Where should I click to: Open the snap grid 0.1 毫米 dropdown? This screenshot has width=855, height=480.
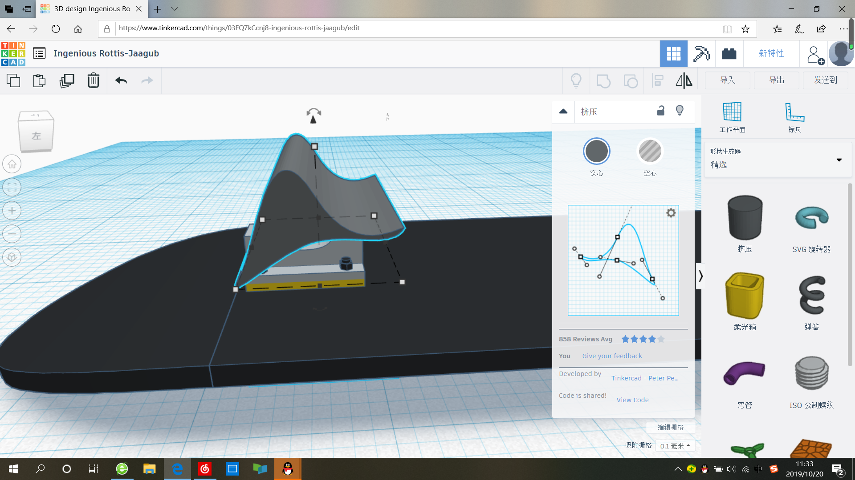coord(675,446)
